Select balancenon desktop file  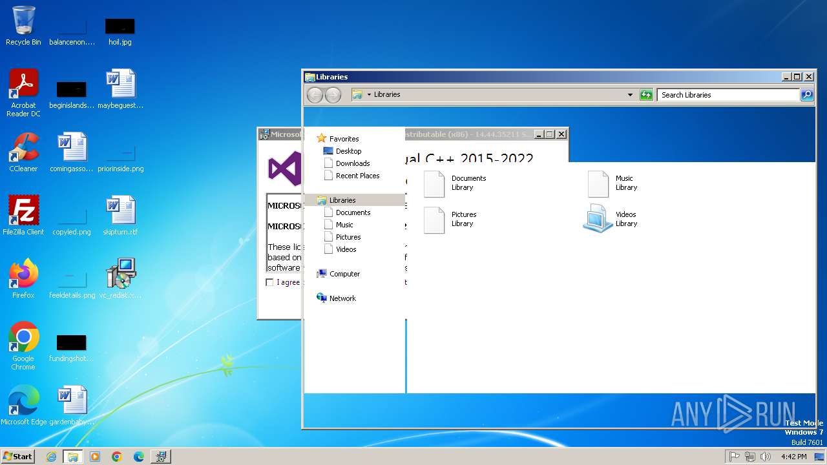pos(72,32)
